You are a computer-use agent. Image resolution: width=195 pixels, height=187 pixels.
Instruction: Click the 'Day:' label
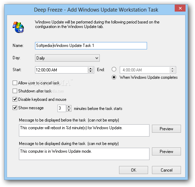(x=16, y=58)
